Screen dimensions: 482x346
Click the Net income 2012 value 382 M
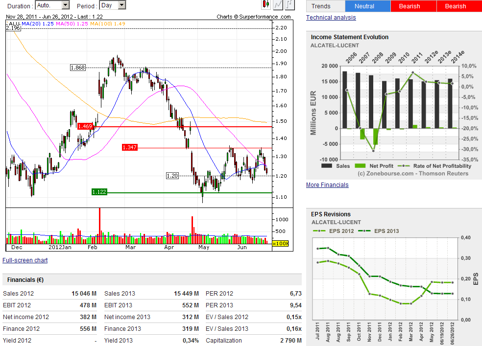[x=88, y=317]
